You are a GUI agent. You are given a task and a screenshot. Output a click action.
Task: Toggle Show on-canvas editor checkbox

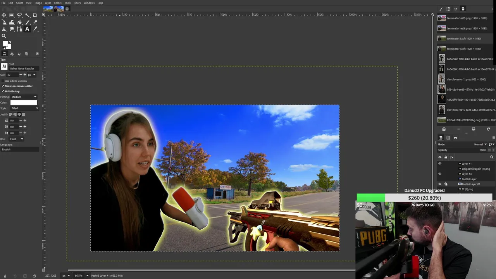(3, 86)
